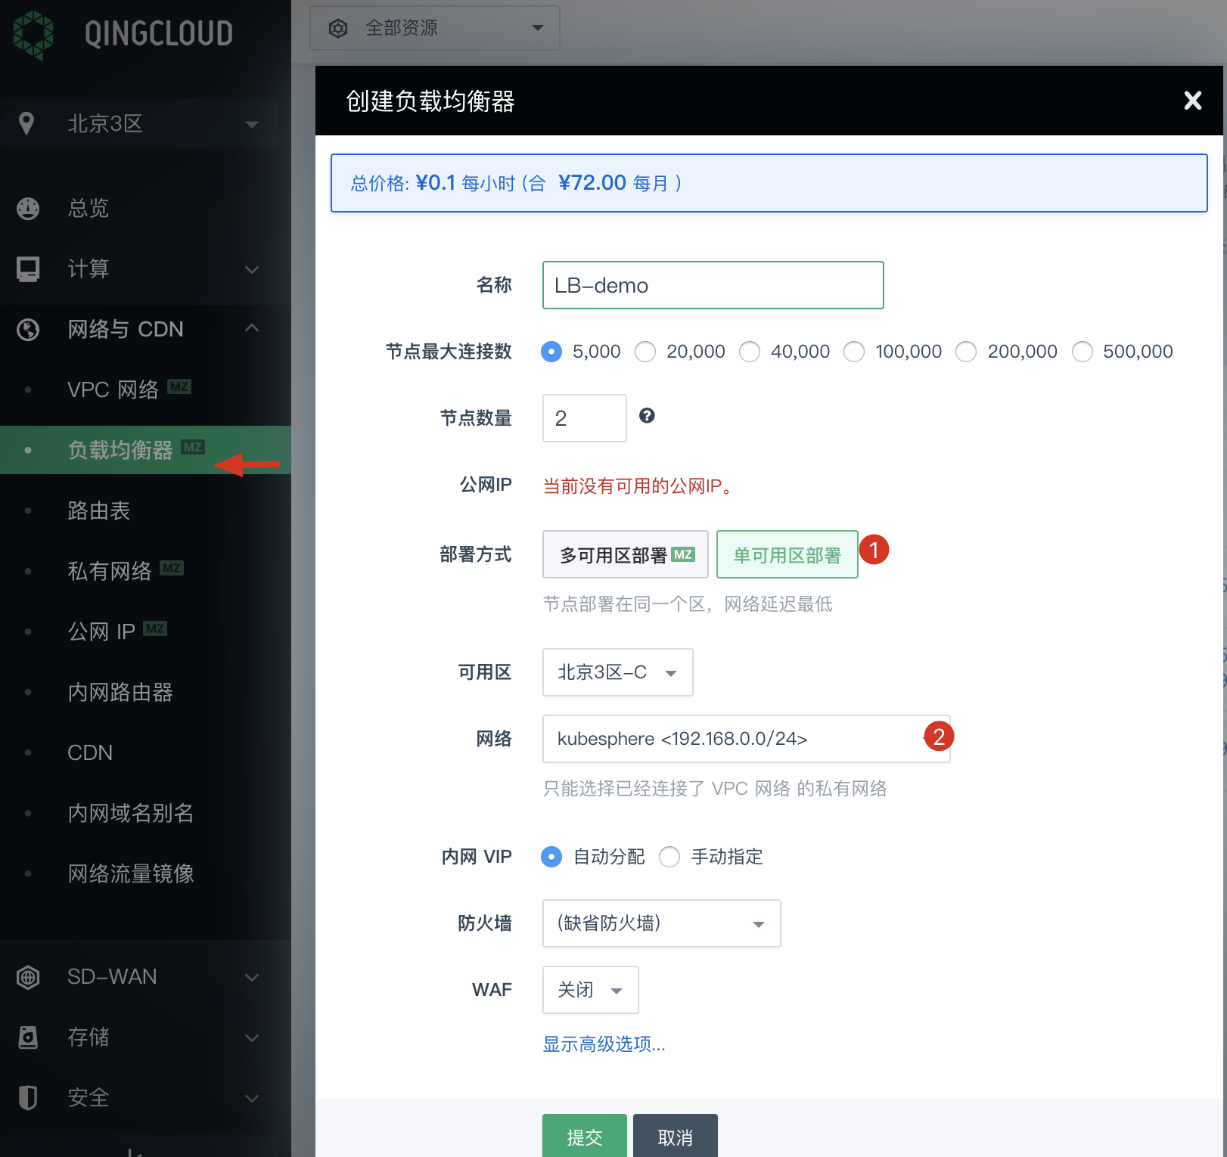Click the location pin icon beside 北京3区
The image size is (1227, 1157).
coord(26,123)
